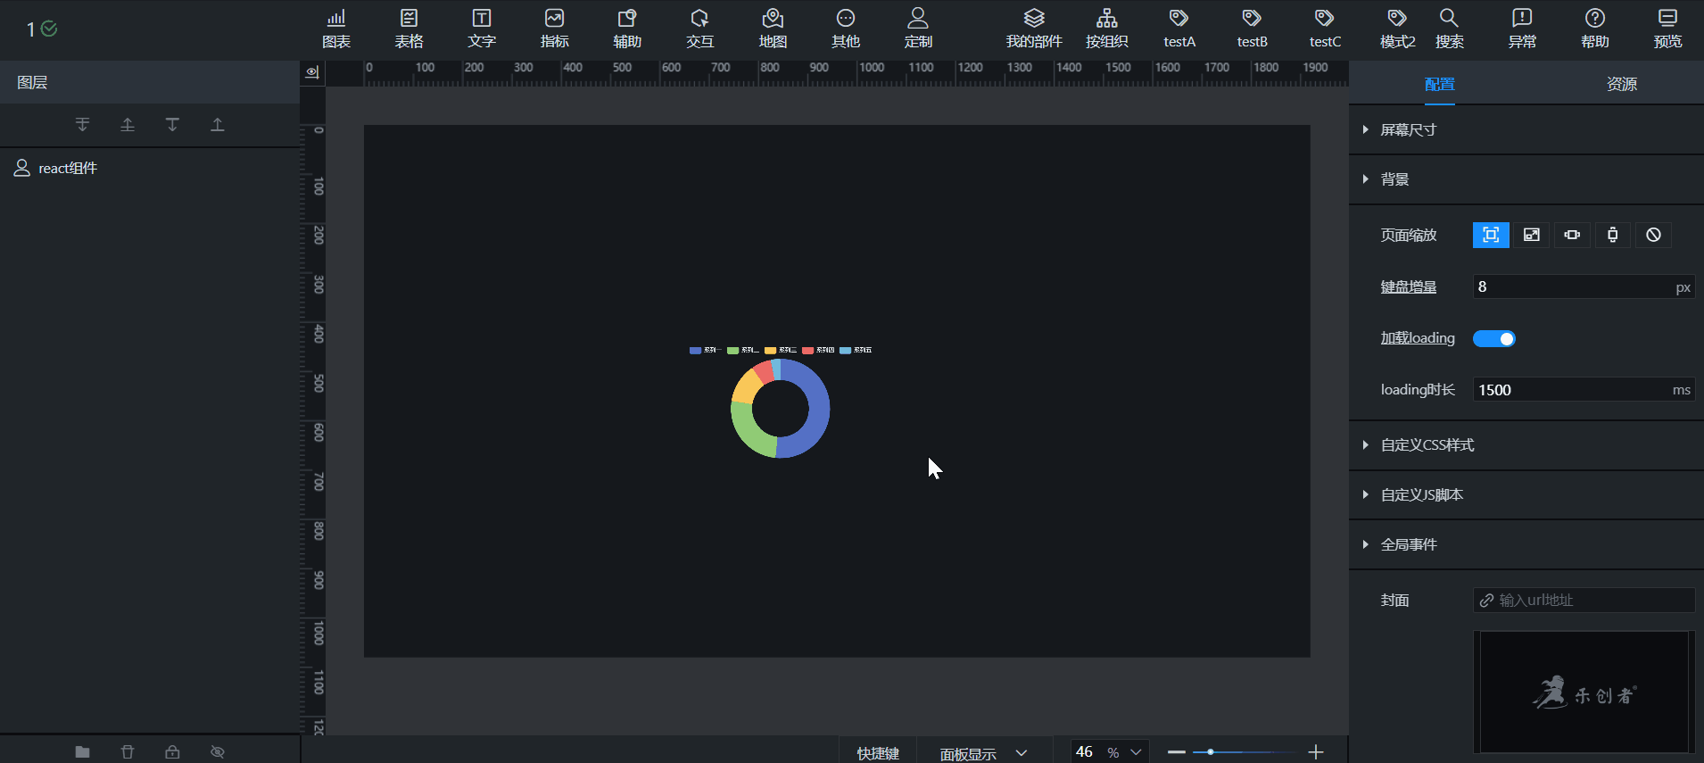The width and height of the screenshot is (1704, 763).
Task: Expand the 屏幕尺寸 section
Action: click(1408, 130)
